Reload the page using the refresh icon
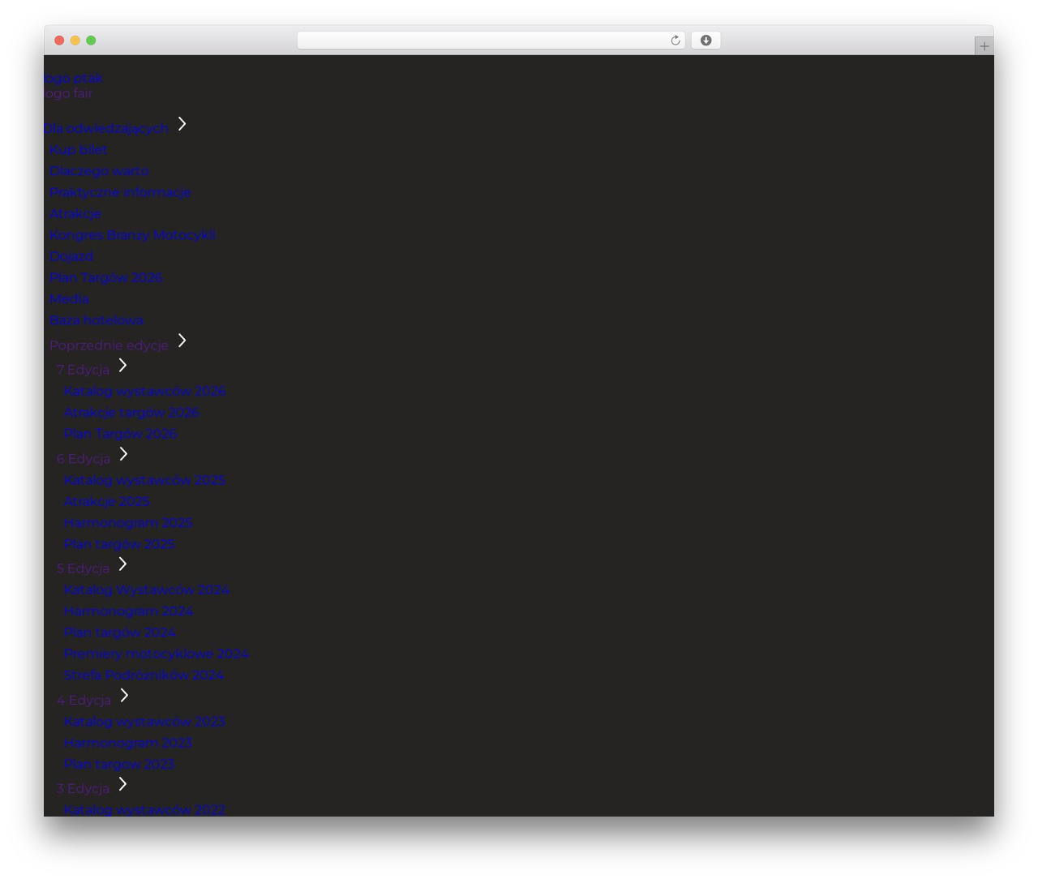 (x=676, y=41)
